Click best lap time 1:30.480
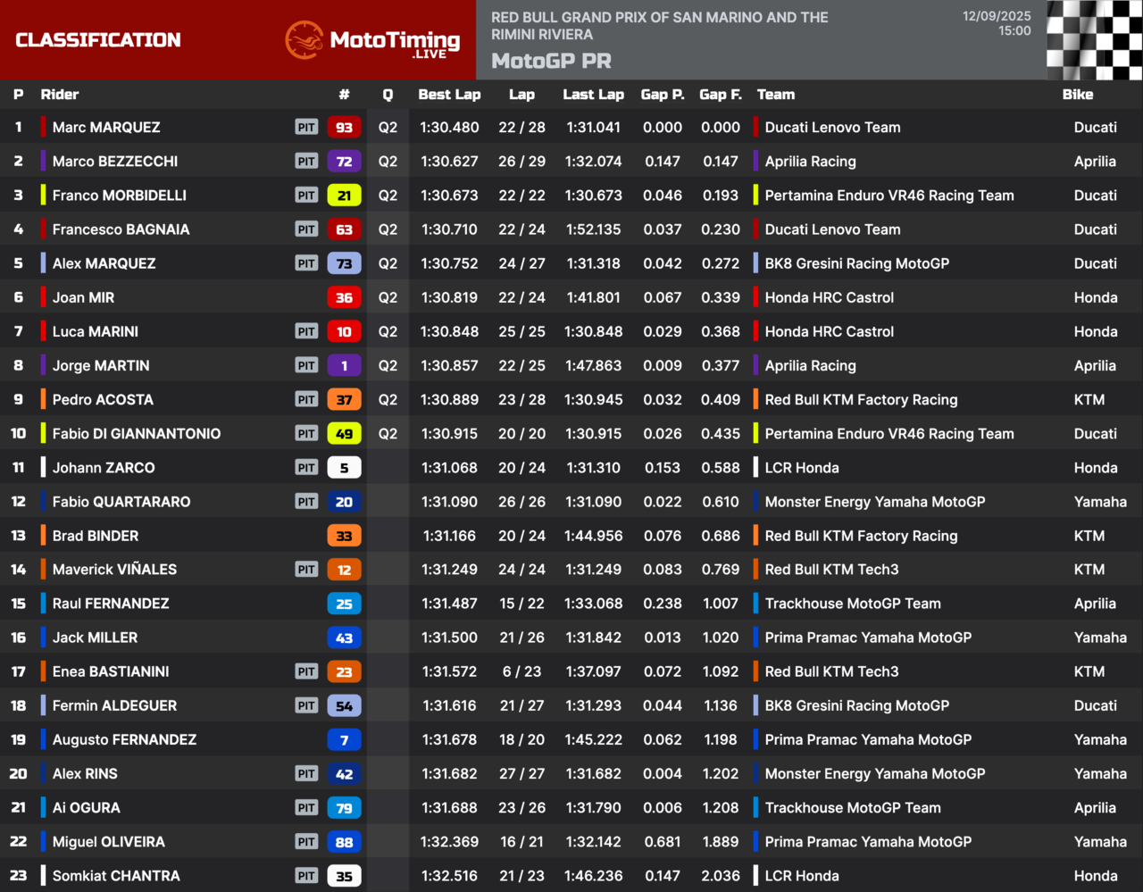This screenshot has height=892, width=1143. (x=449, y=128)
